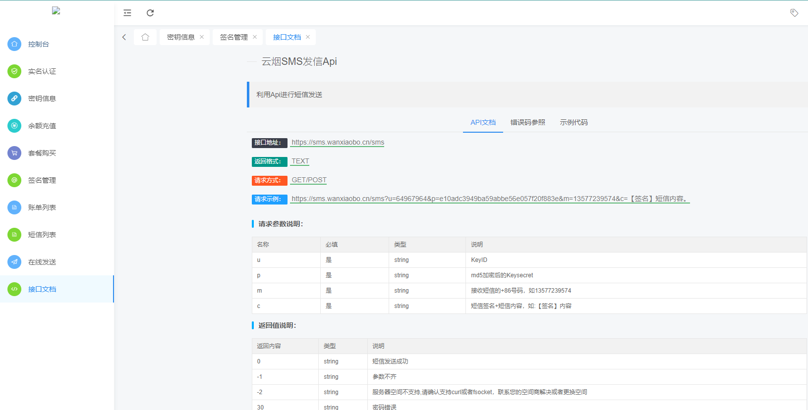The height and width of the screenshot is (410, 808).
Task: Click the home tab icon
Action: (x=145, y=37)
